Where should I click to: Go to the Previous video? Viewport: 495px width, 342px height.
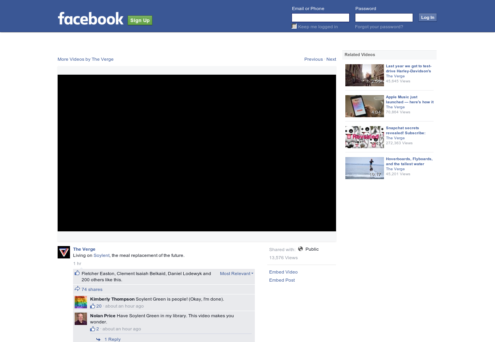coord(314,59)
